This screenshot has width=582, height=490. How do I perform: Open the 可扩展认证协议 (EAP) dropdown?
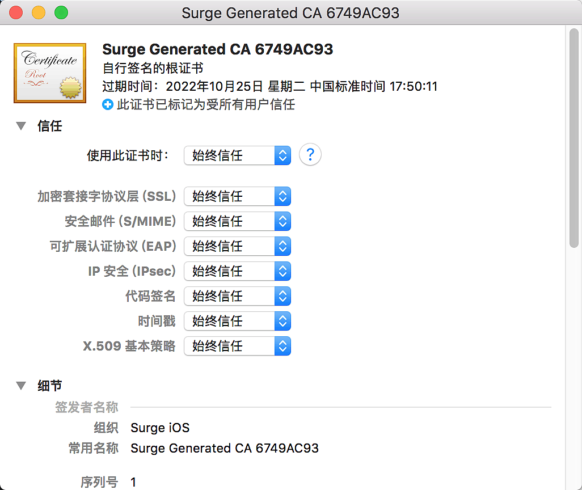237,246
